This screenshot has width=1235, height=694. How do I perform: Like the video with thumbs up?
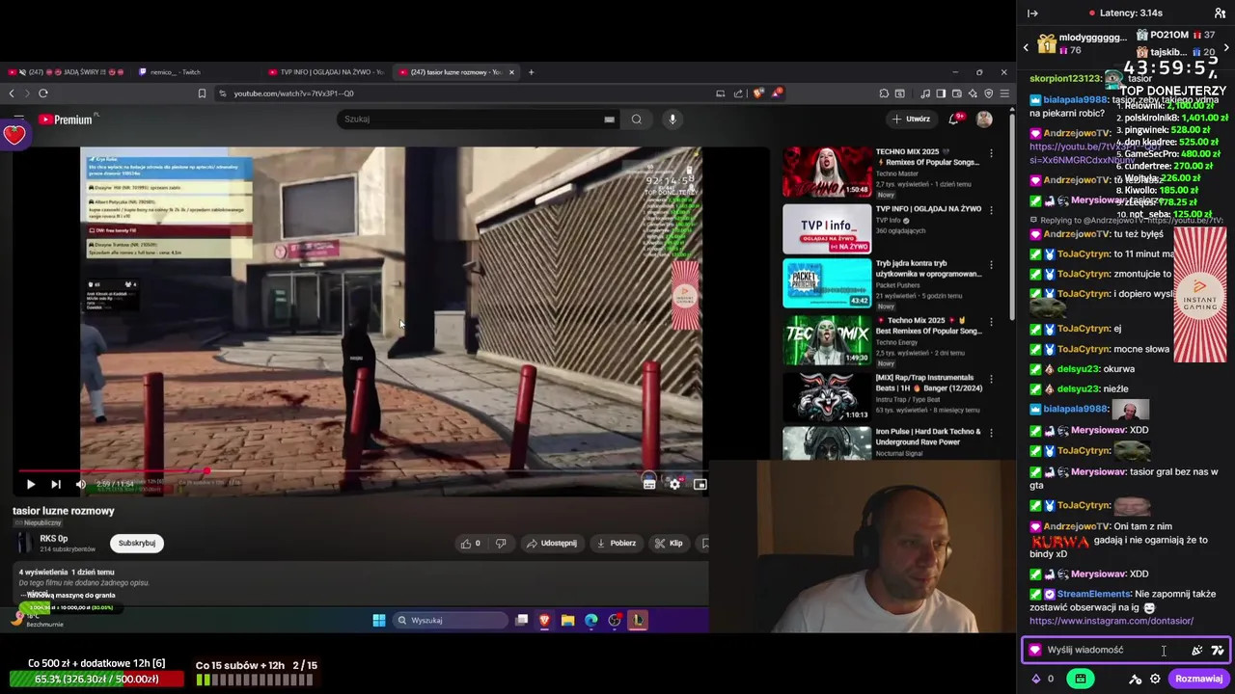point(471,544)
